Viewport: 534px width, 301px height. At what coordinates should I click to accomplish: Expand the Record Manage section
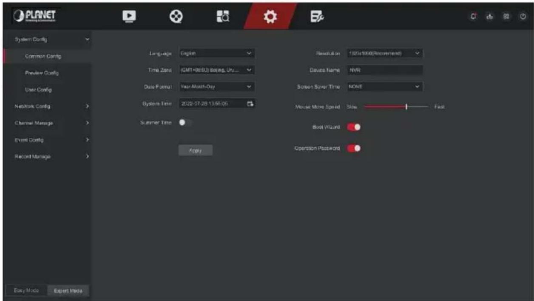coord(47,157)
